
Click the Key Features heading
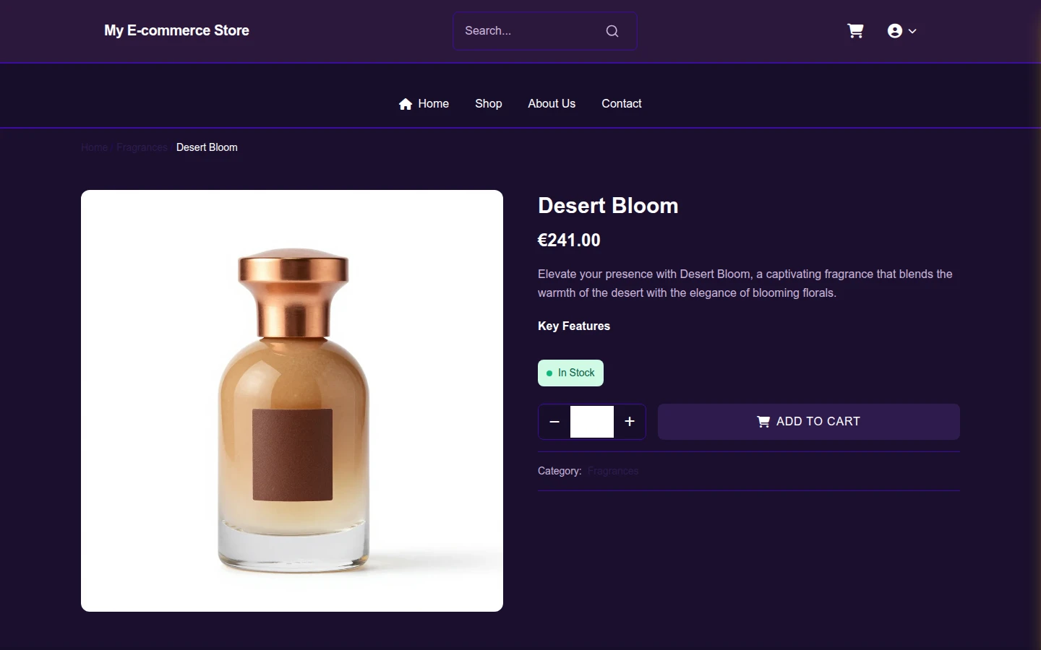(574, 326)
